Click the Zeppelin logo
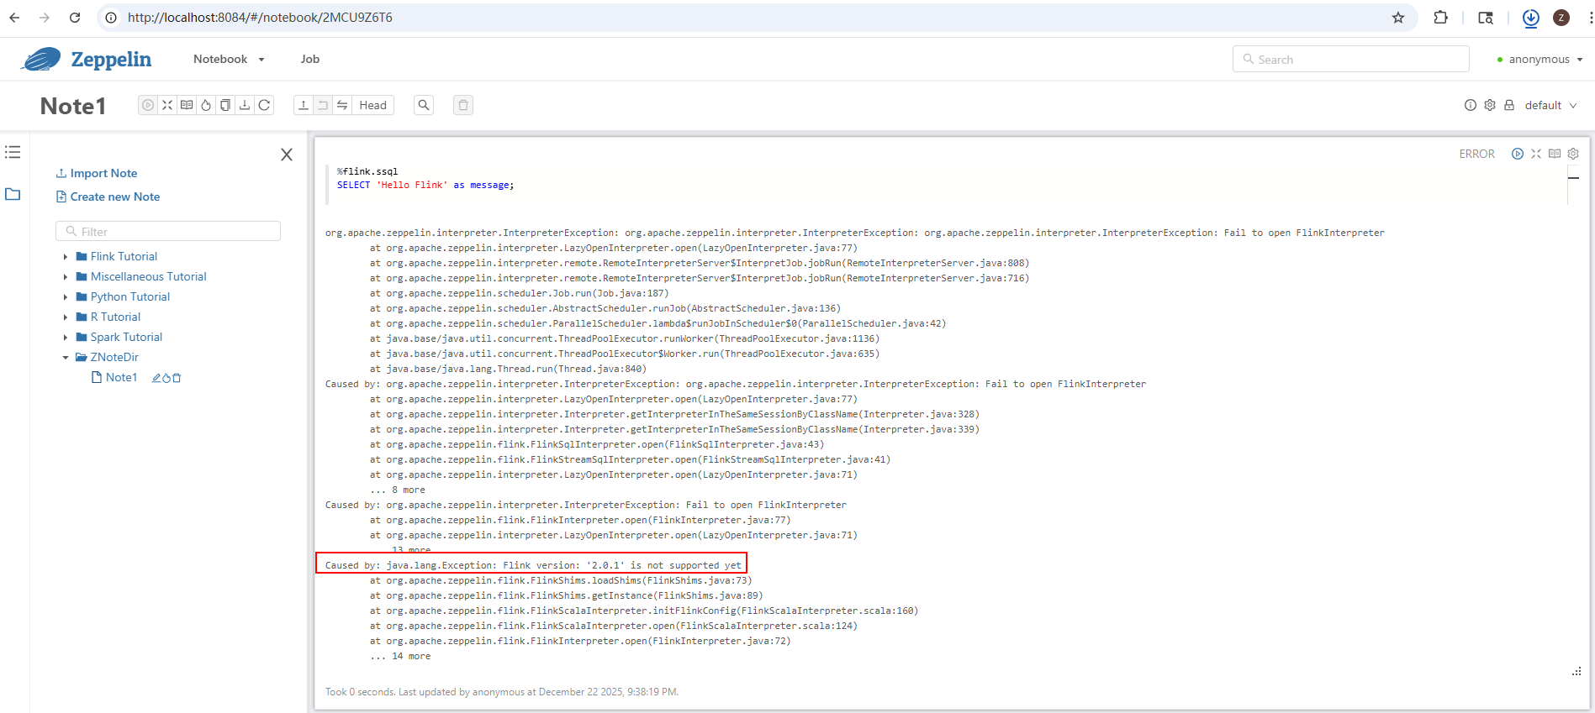 pos(86,59)
